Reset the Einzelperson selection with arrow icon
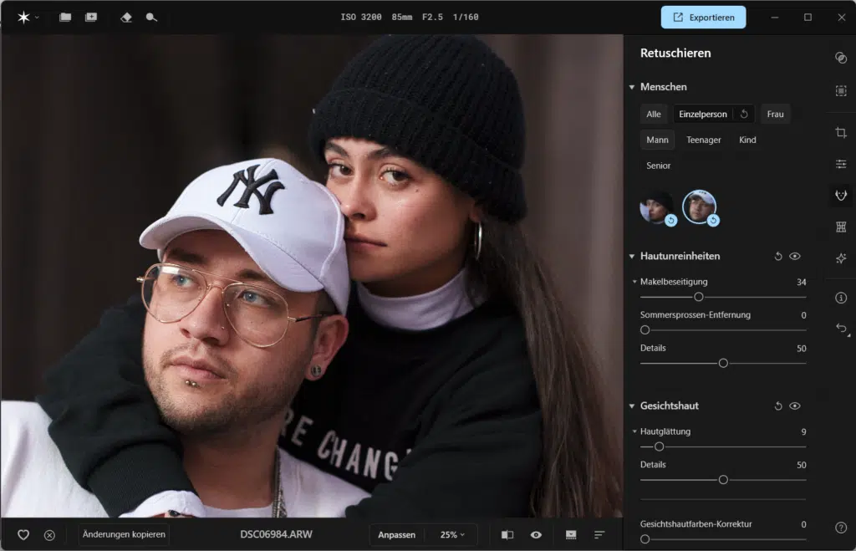 (744, 114)
